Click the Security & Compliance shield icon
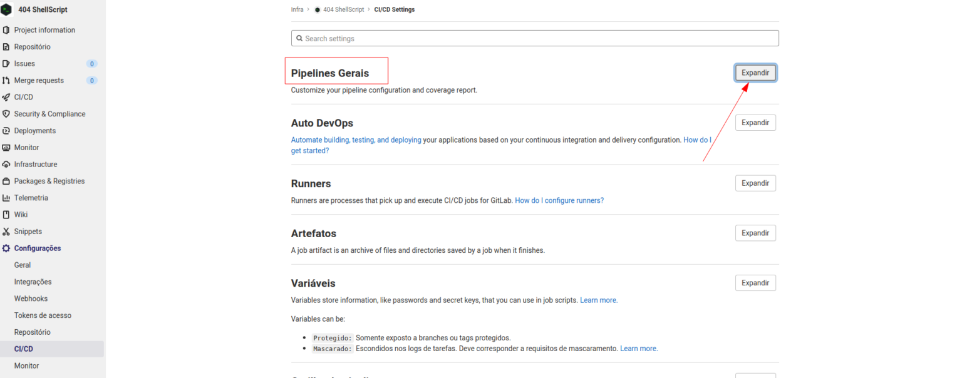The image size is (962, 378). pyautogui.click(x=7, y=113)
